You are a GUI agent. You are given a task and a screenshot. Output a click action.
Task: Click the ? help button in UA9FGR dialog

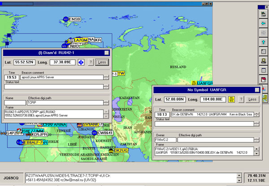click(241, 99)
